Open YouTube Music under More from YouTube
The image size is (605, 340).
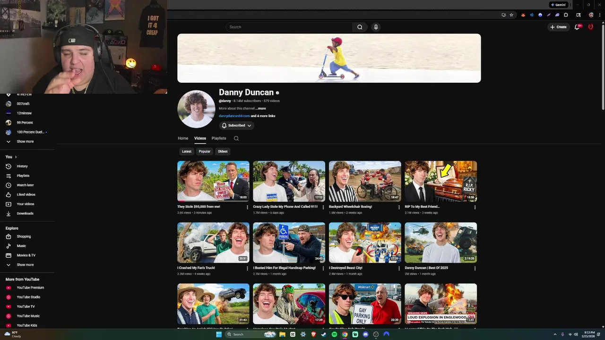(x=28, y=316)
